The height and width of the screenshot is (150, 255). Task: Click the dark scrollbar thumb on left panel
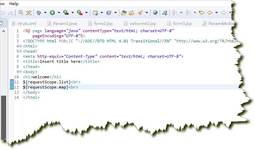(3, 118)
